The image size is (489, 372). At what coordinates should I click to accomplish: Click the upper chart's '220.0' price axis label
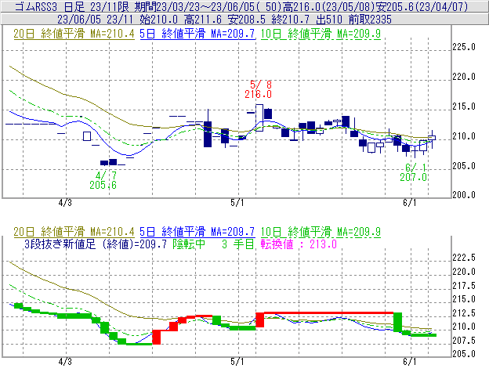(x=464, y=77)
